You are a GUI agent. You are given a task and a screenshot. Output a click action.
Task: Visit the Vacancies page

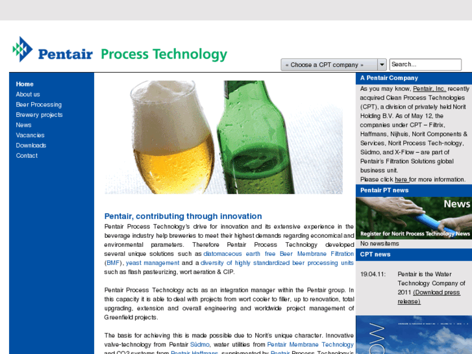click(x=30, y=135)
